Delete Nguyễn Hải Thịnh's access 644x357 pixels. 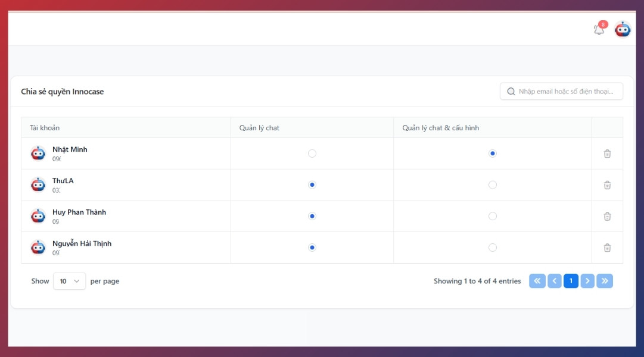(607, 248)
